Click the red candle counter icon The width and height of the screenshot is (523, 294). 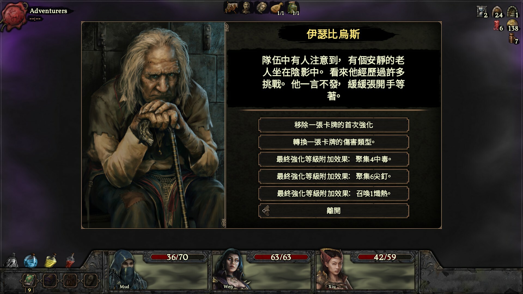(x=497, y=26)
